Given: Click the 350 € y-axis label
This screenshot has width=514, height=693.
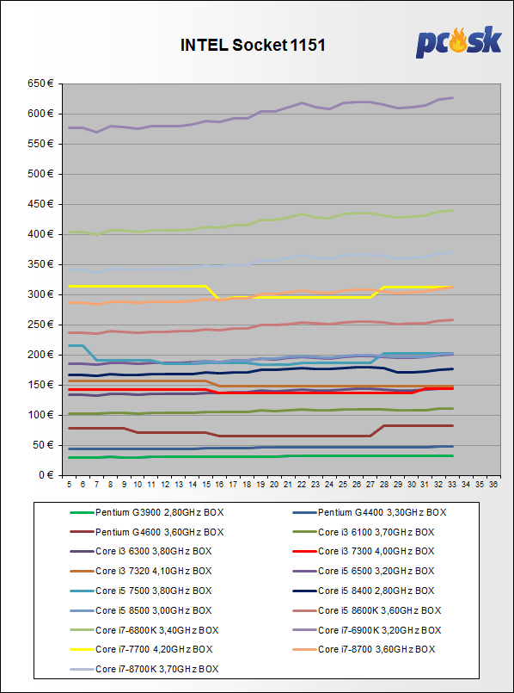Looking at the screenshot, I should point(40,264).
